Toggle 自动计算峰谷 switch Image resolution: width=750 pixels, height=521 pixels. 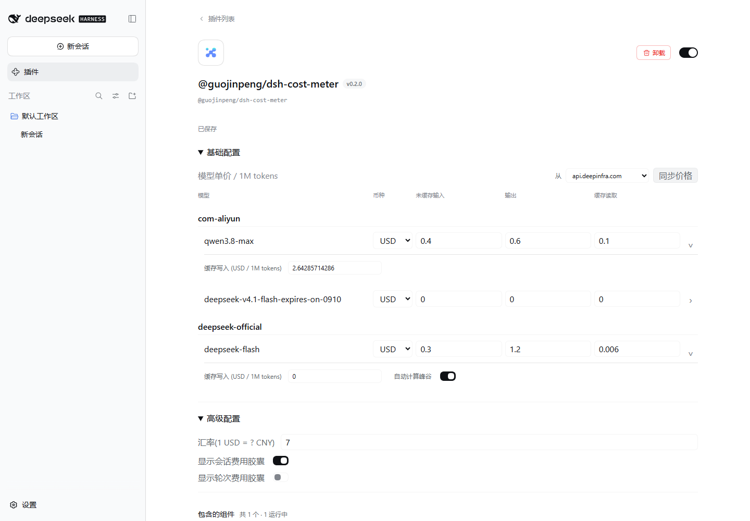448,376
